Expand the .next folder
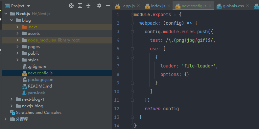This screenshot has width=259, height=129. [x=17, y=27]
